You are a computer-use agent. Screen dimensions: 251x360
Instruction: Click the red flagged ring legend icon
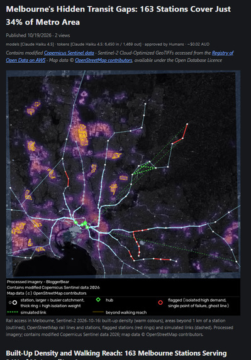point(160,303)
